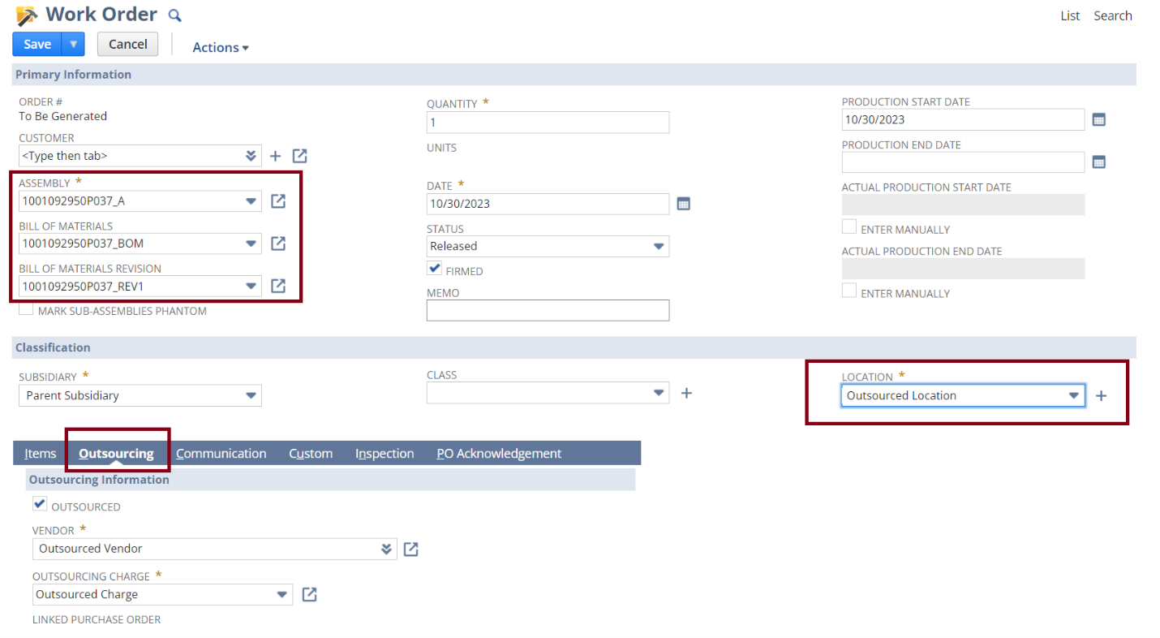Open the Inspection tab
Screen dimensions: 1160x638
tap(385, 453)
